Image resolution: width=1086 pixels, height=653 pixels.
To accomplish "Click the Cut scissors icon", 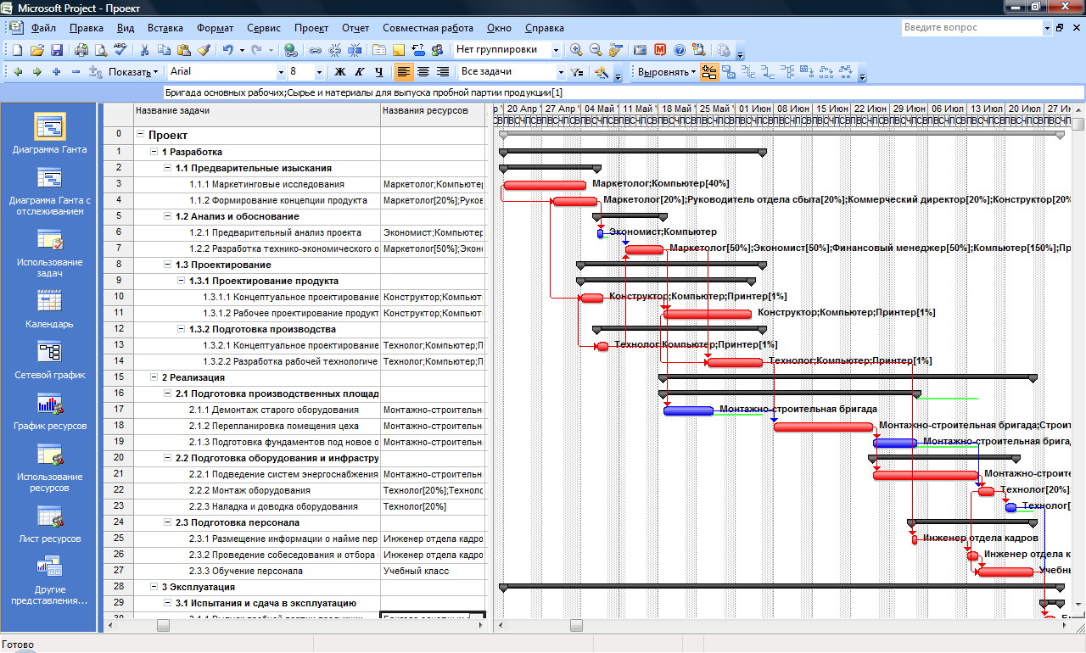I will pyautogui.click(x=144, y=50).
